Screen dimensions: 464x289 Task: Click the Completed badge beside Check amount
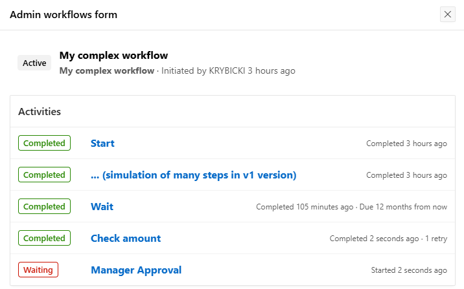pyautogui.click(x=44, y=239)
